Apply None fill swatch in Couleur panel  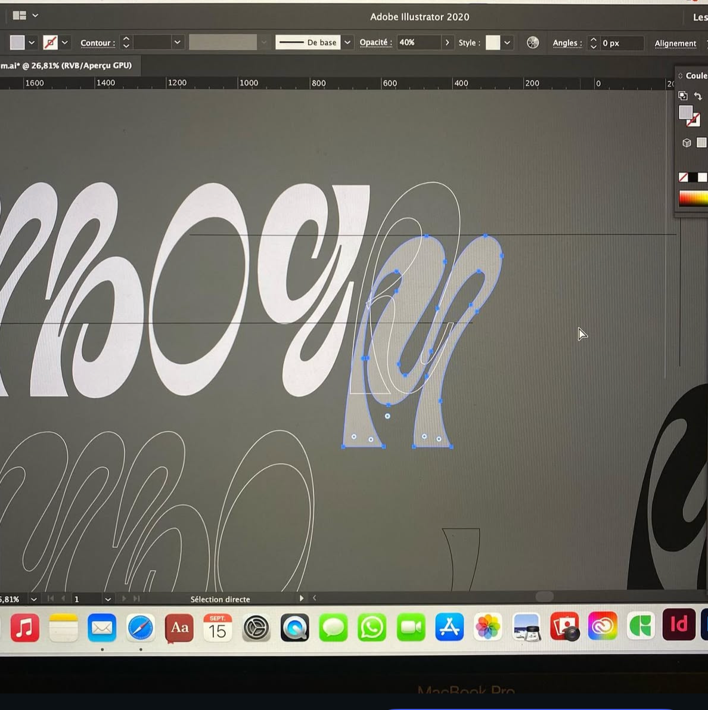(x=683, y=176)
